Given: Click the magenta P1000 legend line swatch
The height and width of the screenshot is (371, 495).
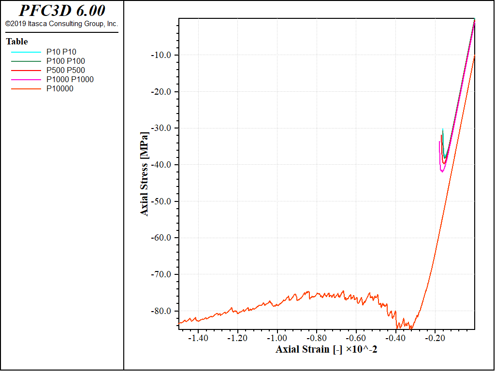Looking at the screenshot, I should (26, 80).
